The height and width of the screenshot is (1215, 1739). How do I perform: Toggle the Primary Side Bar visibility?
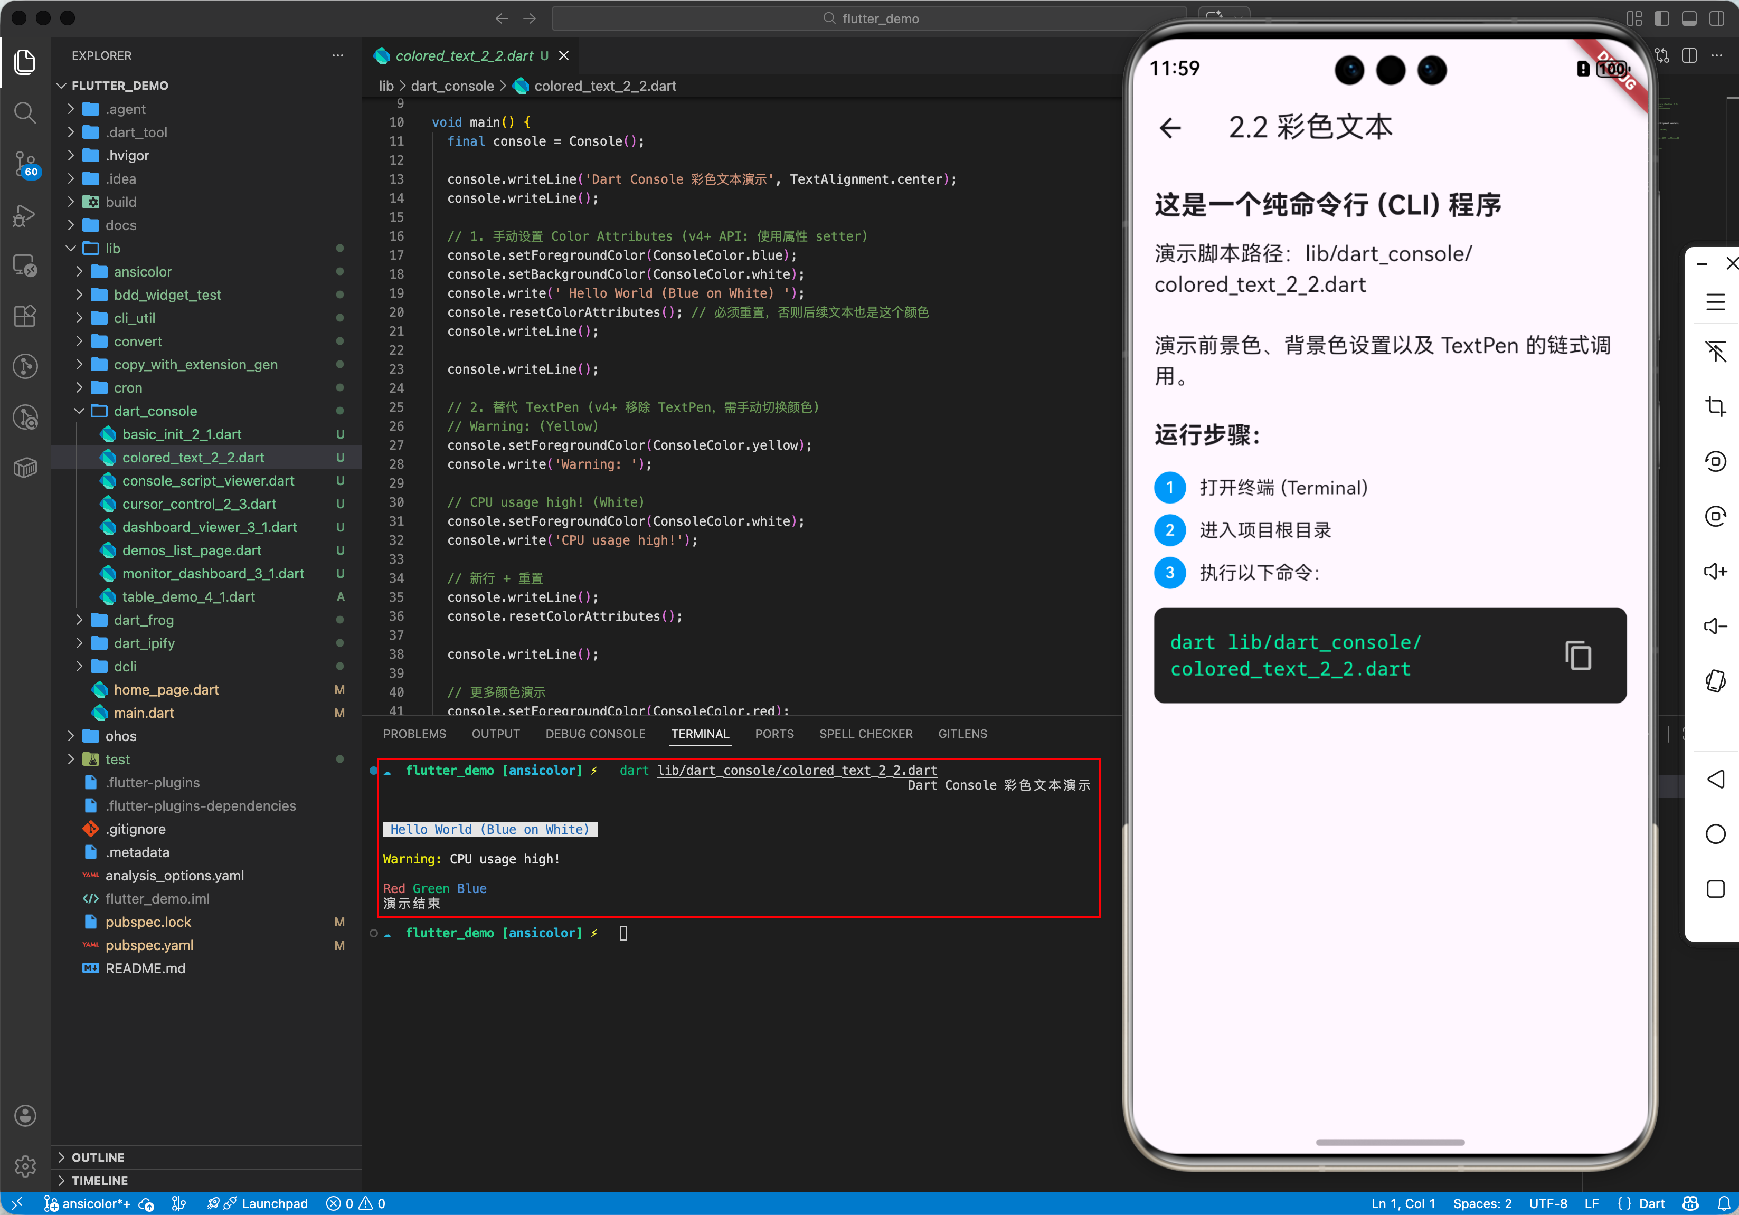(x=1661, y=18)
